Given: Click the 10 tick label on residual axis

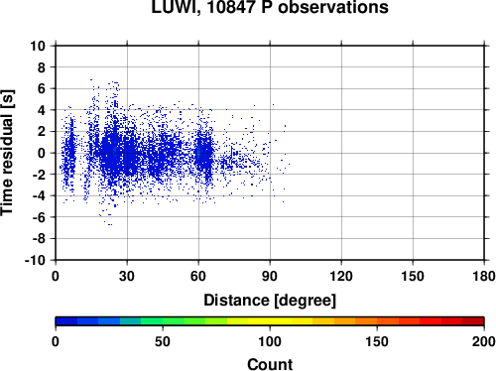Looking at the screenshot, I should click(x=38, y=46).
